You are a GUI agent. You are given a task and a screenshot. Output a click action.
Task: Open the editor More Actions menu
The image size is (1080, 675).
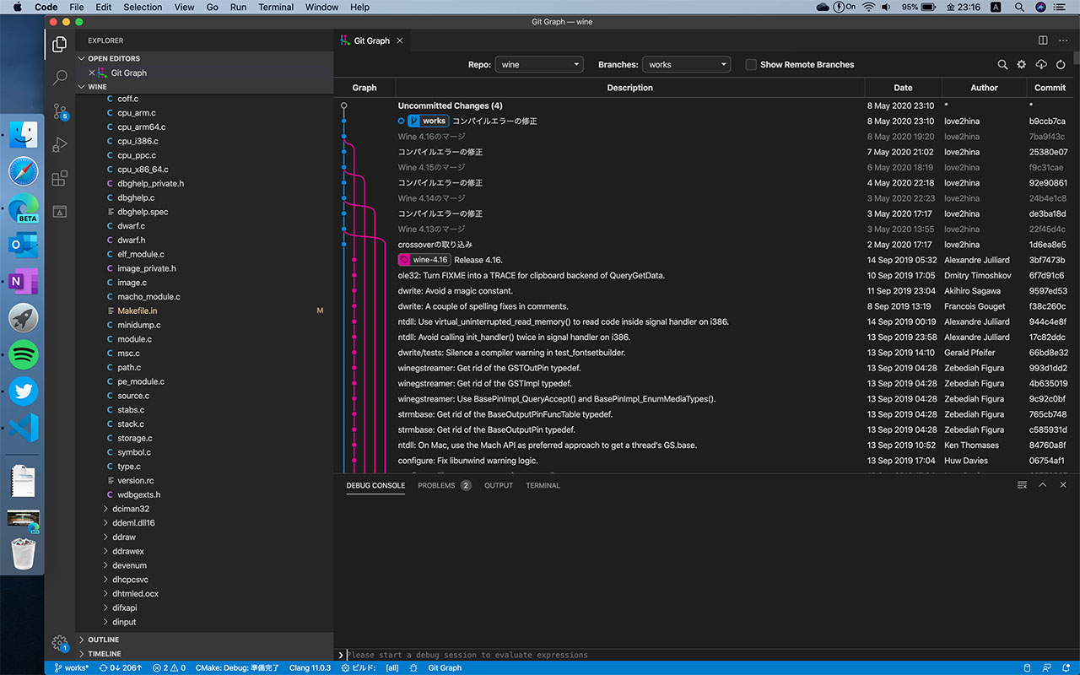point(1062,40)
